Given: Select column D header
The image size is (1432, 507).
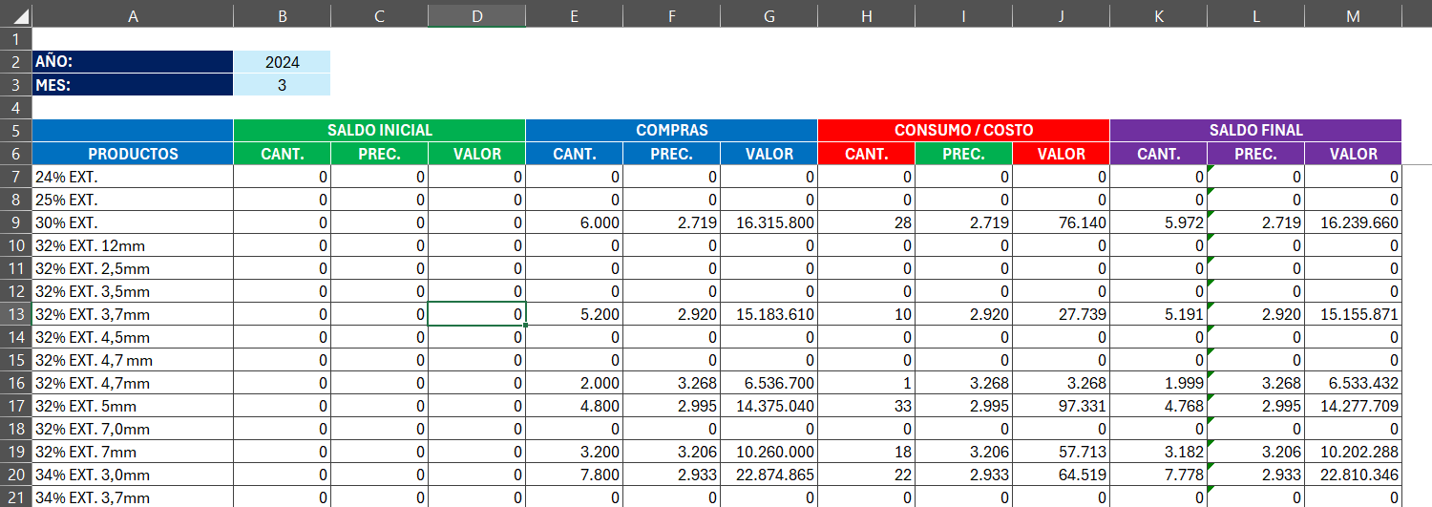Looking at the screenshot, I should (x=476, y=15).
